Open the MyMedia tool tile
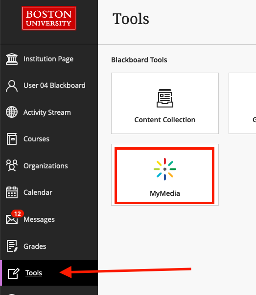This screenshot has height=295, width=256. point(165,175)
